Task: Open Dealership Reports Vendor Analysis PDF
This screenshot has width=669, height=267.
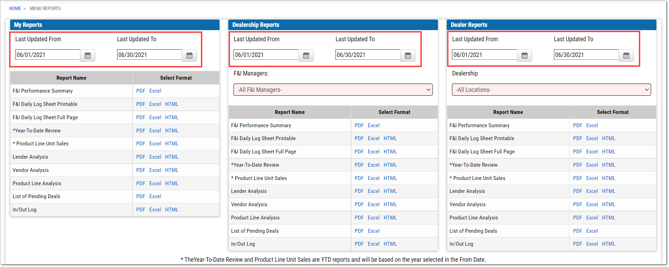Action: [x=359, y=204]
